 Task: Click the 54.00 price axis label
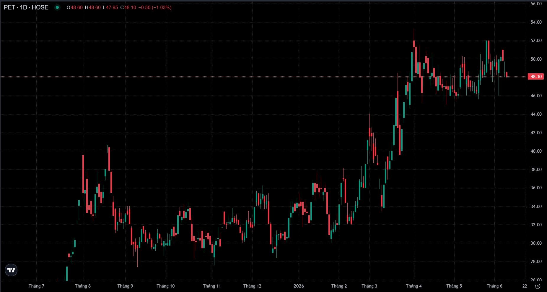point(536,22)
